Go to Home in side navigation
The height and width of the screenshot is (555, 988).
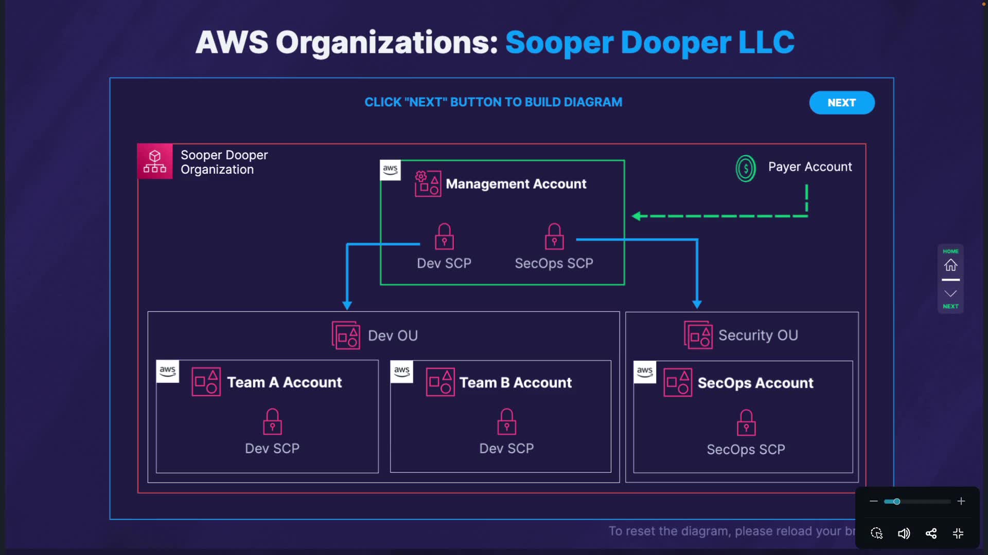click(x=950, y=265)
